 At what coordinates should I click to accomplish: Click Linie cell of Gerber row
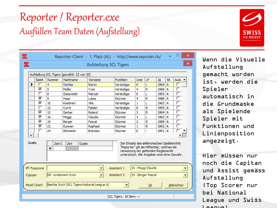point(140,112)
